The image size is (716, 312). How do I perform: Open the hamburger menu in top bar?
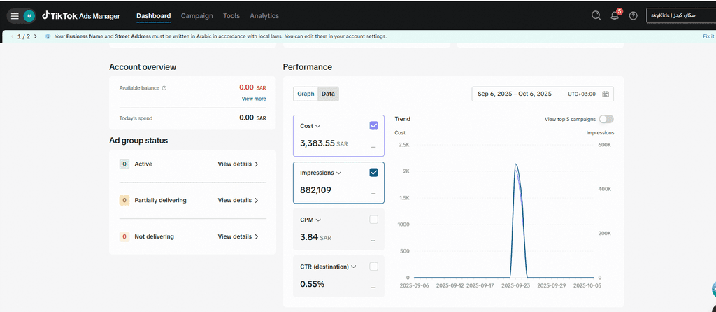(x=15, y=15)
